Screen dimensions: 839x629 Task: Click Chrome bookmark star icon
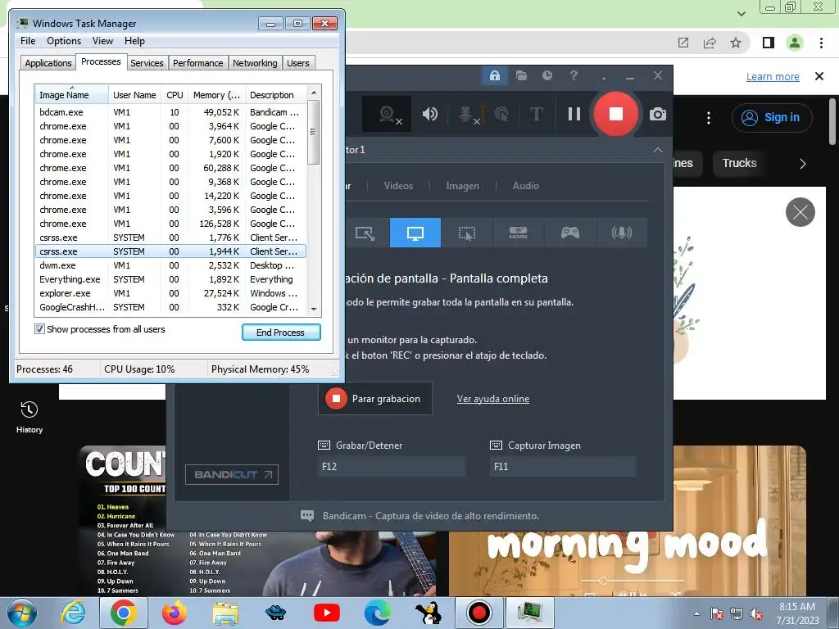736,43
